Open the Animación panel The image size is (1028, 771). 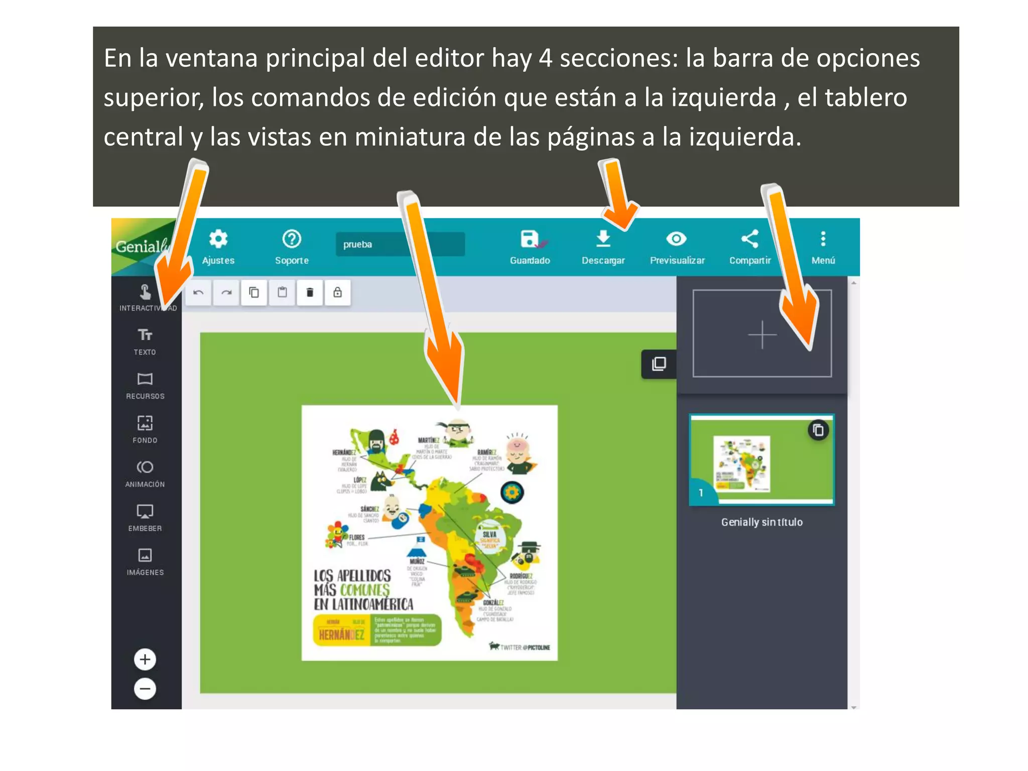pos(145,474)
